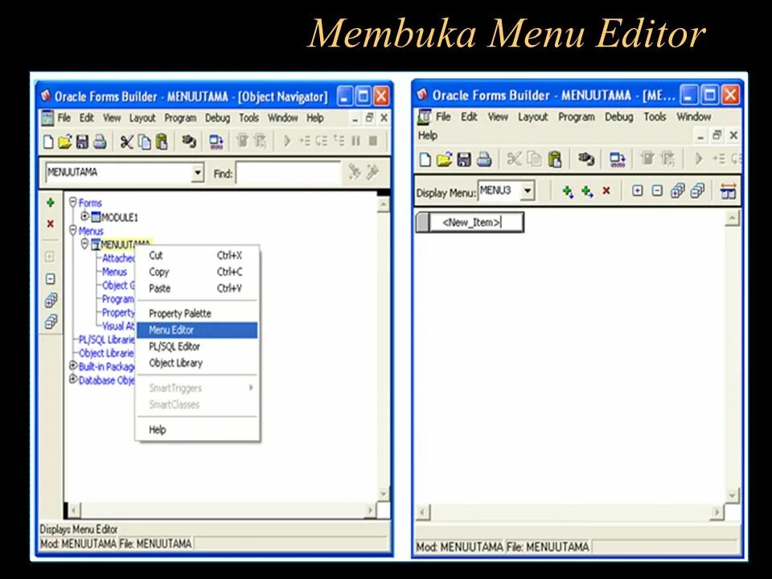Select Object Libraries tree node
772x579 pixels.
pos(106,354)
